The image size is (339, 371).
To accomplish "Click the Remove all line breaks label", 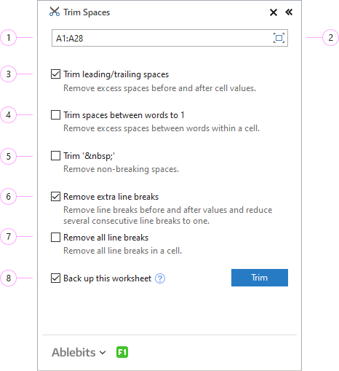I will (105, 238).
